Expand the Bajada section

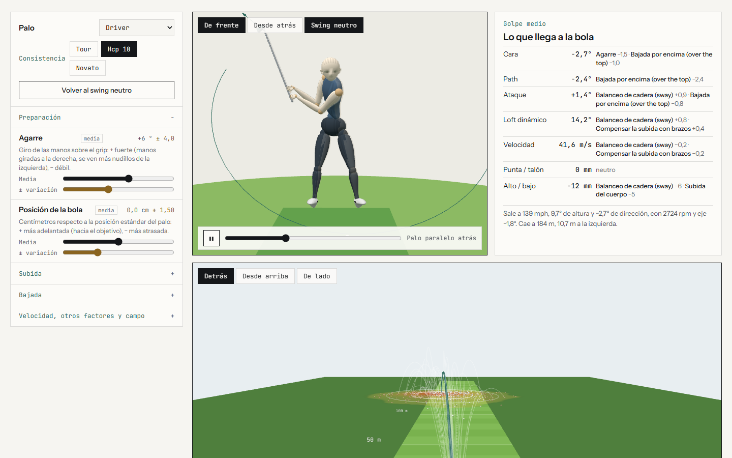tap(97, 295)
